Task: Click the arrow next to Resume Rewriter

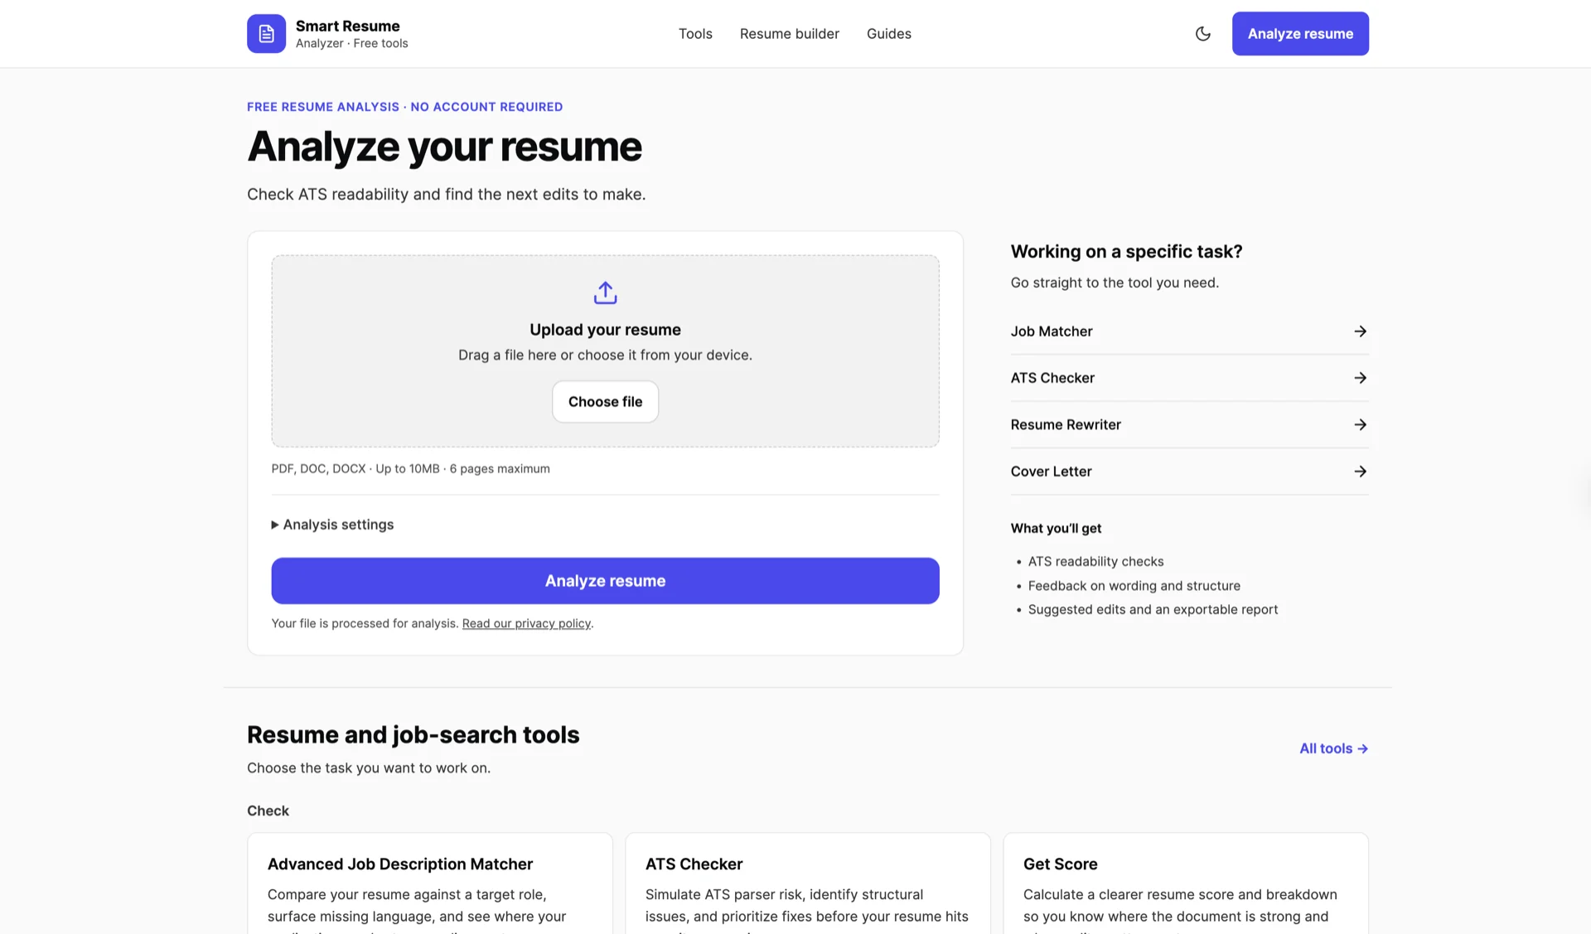Action: point(1360,424)
